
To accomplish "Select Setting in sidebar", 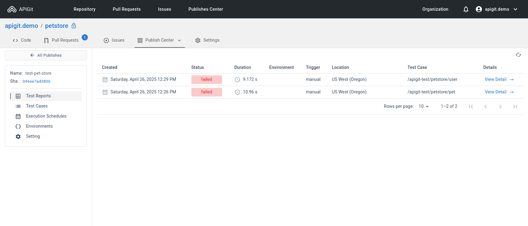I will (46, 136).
